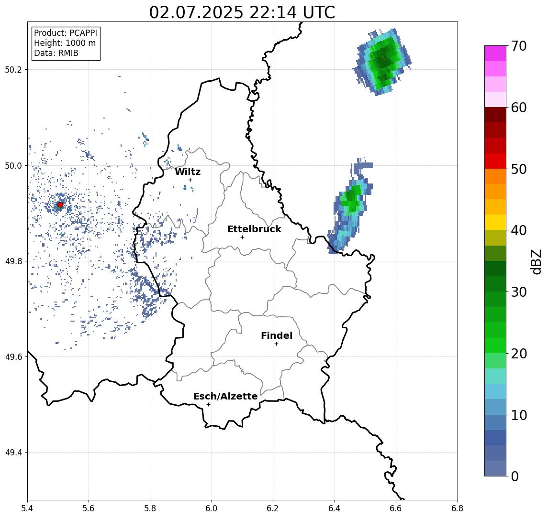This screenshot has width=548, height=518.
Task: Click the longitude tick label 6.6
Action: 396,508
